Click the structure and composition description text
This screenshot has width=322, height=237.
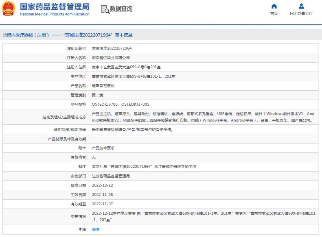(x=203, y=117)
